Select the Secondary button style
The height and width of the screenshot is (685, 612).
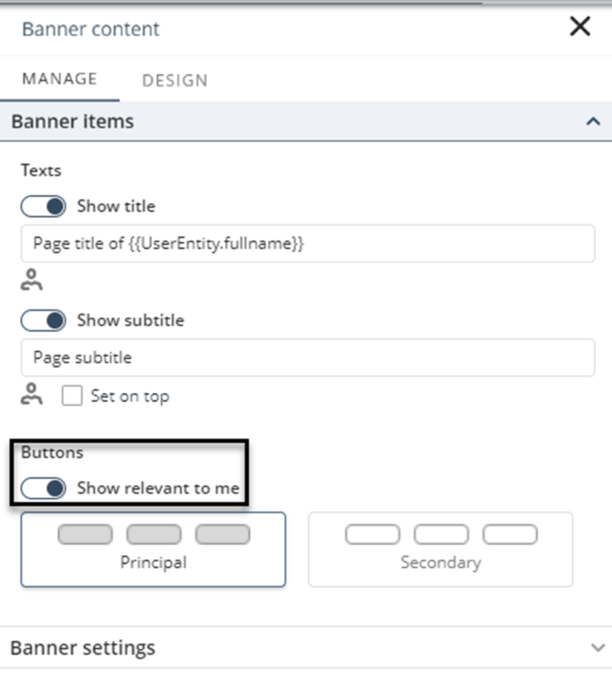click(x=441, y=550)
